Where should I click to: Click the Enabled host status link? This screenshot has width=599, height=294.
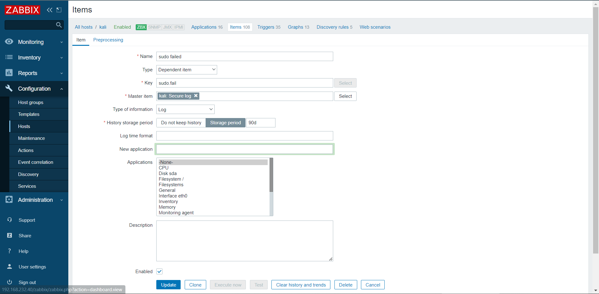click(122, 27)
